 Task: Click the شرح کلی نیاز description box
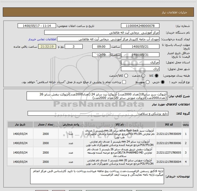coord(97,96)
